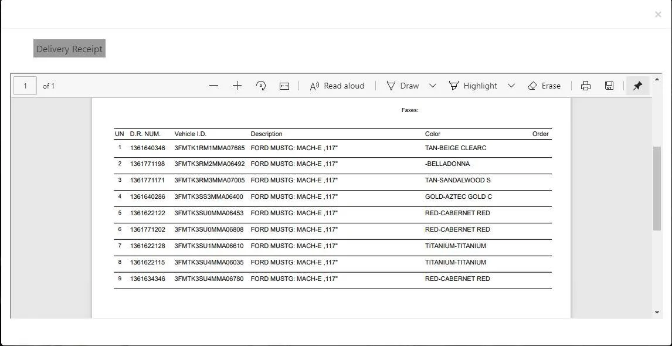
Task: Select the Erase tool
Action: pos(544,86)
